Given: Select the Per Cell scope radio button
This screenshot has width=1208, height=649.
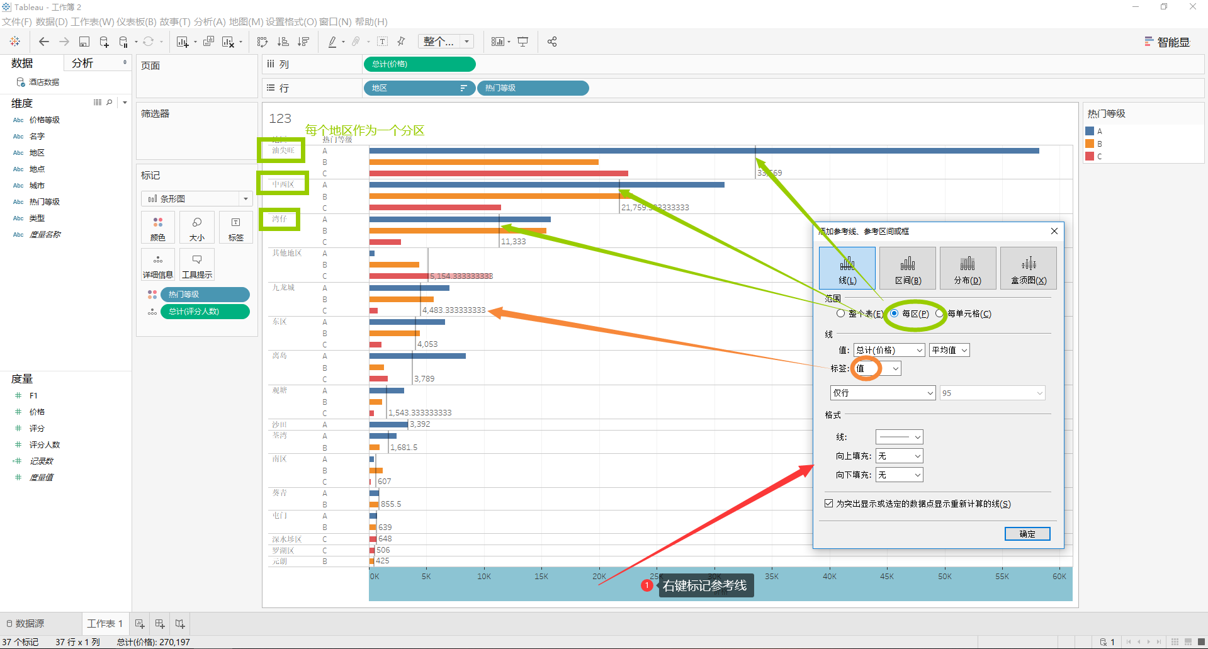Looking at the screenshot, I should tap(940, 313).
